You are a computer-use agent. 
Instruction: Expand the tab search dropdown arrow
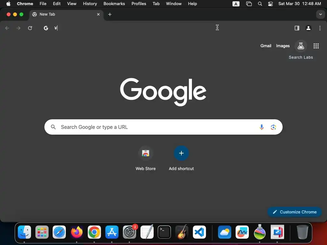pos(320,14)
